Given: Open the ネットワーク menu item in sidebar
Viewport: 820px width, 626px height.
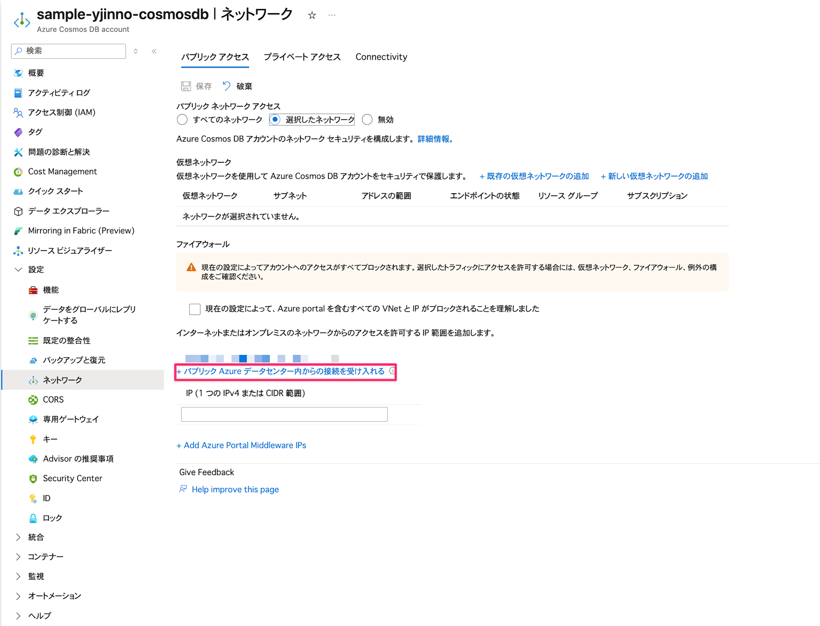Looking at the screenshot, I should click(83, 380).
